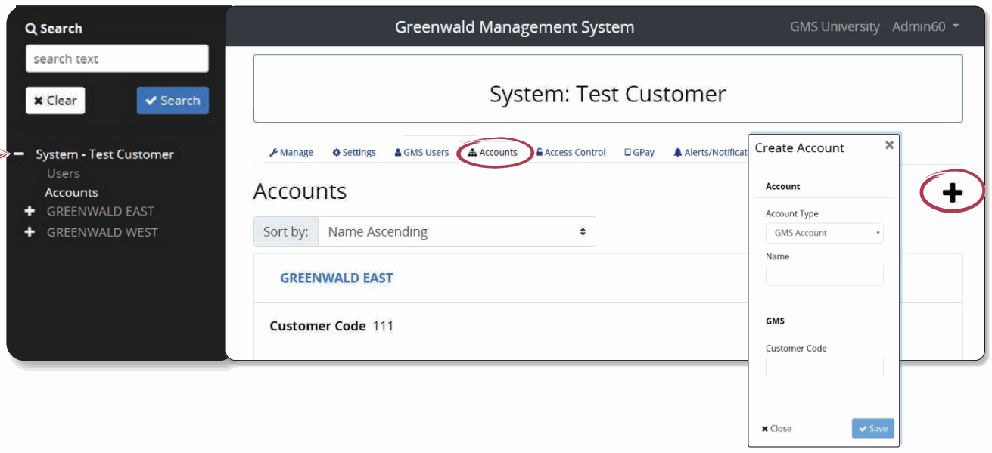
Task: Click the System: Test Customer heading
Action: [608, 94]
